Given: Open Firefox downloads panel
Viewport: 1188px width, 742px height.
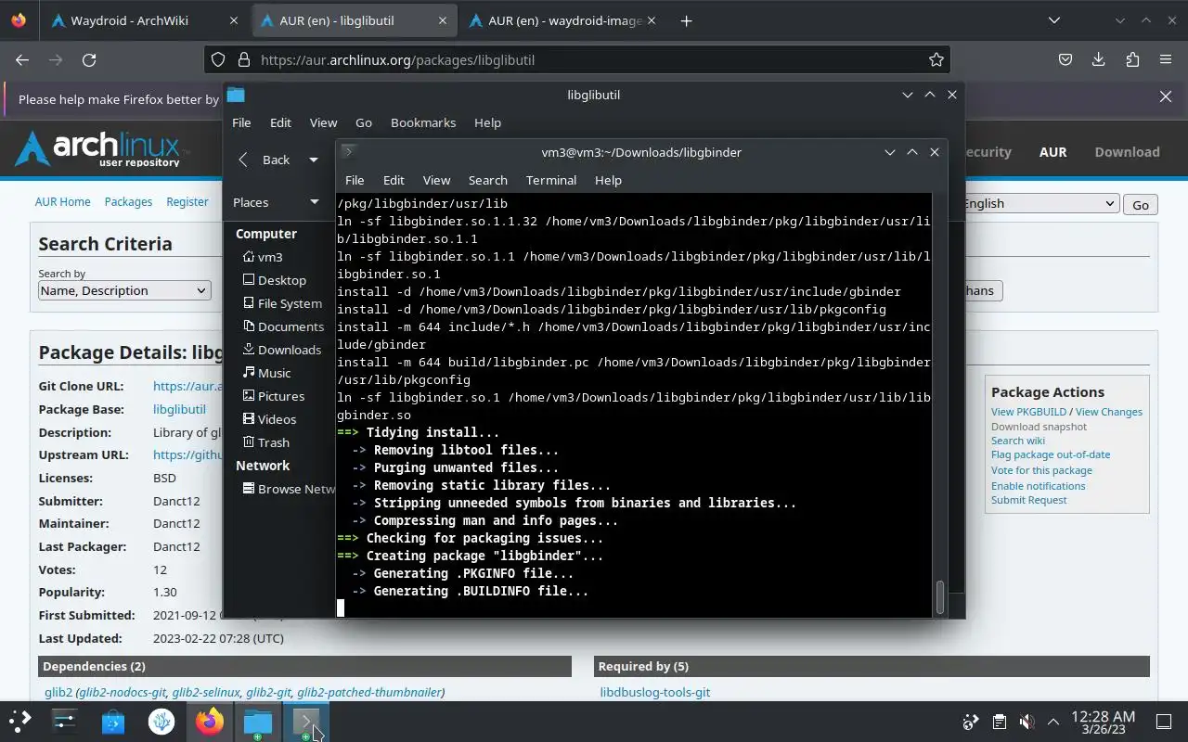Looking at the screenshot, I should [1099, 59].
